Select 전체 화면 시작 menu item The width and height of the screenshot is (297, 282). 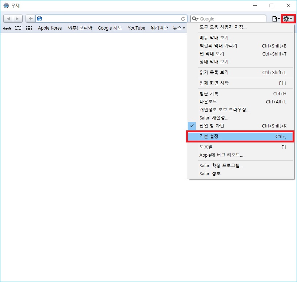(x=240, y=83)
